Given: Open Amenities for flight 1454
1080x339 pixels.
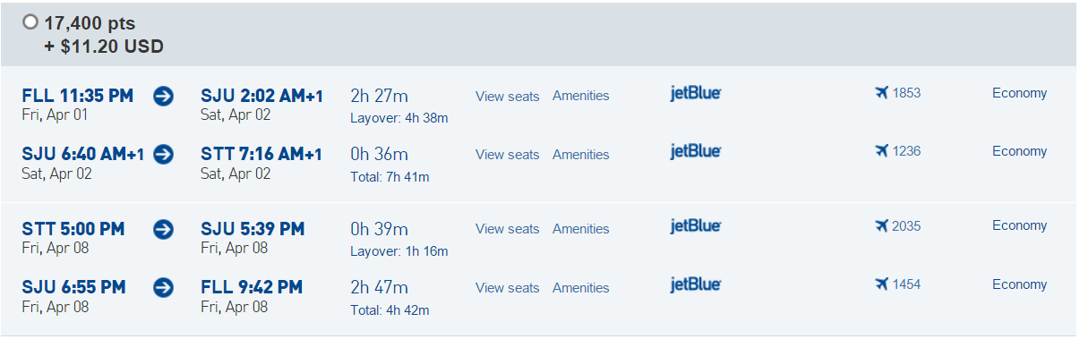Looking at the screenshot, I should coord(580,288).
